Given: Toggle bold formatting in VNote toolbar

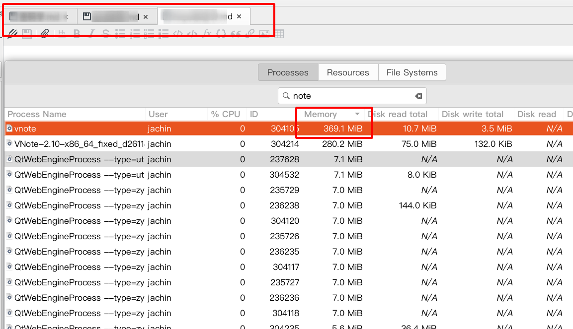Looking at the screenshot, I should point(77,34).
